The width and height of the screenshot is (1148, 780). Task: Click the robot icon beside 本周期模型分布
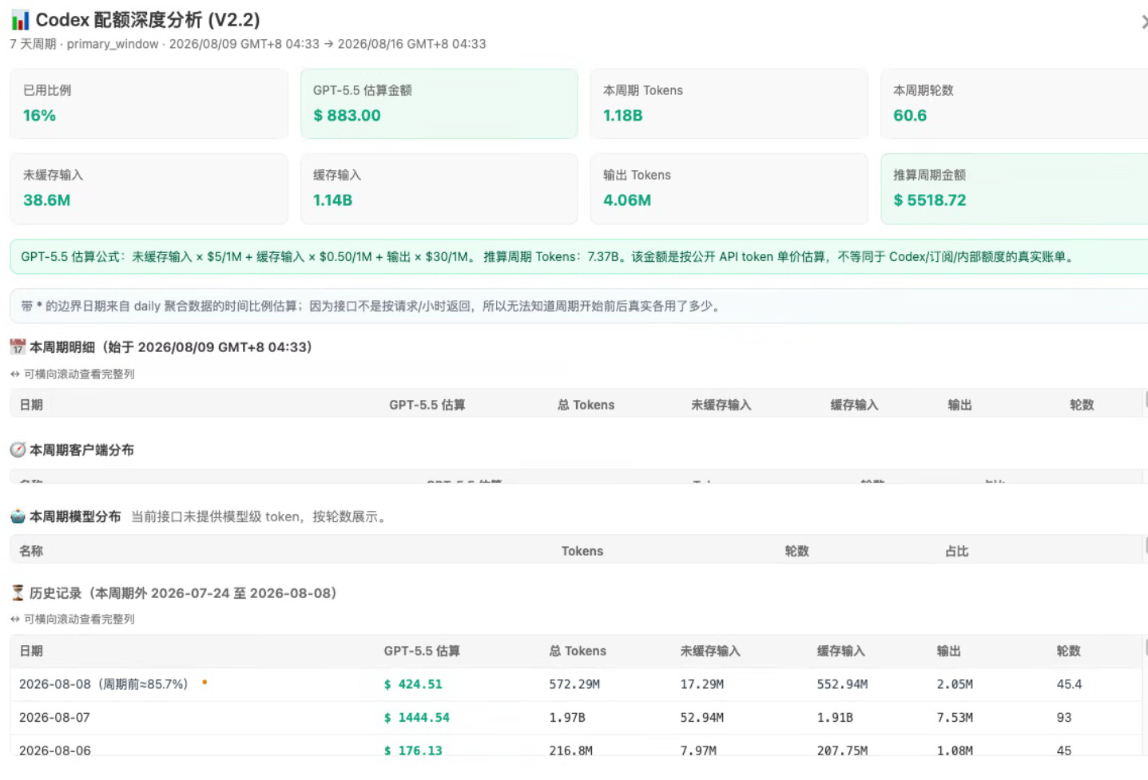(18, 517)
